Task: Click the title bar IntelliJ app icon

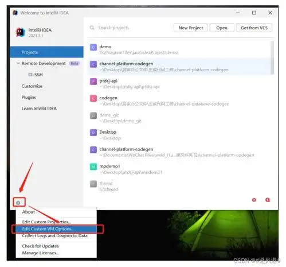Action: (15, 13)
